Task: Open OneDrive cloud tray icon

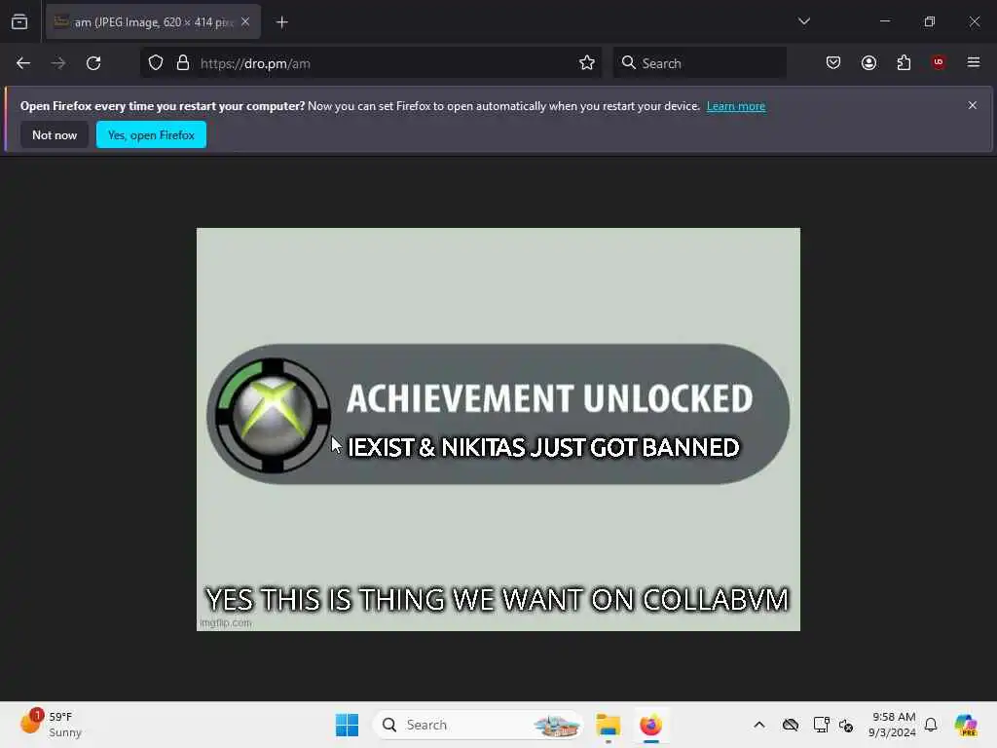Action: click(x=791, y=725)
